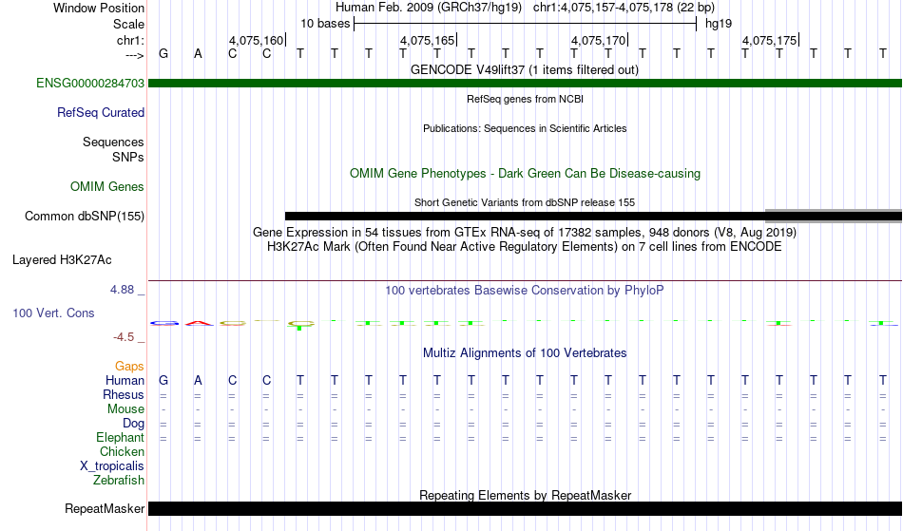The image size is (903, 531).
Task: Click the ---> sequence direction arrow
Action: (135, 55)
